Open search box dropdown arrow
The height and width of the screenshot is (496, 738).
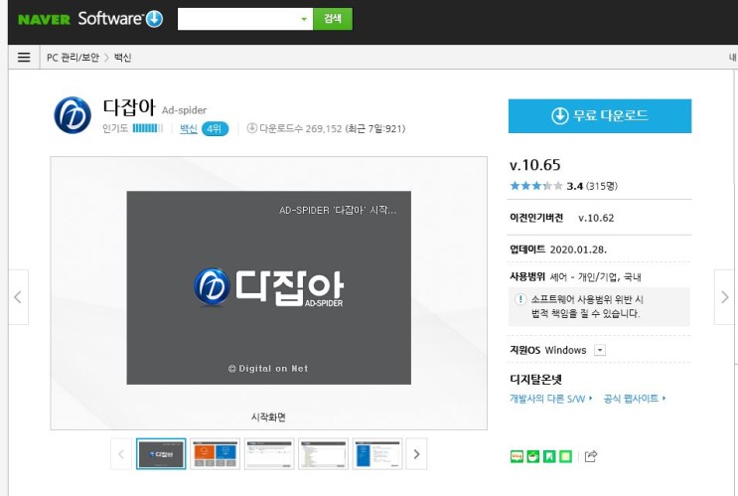point(304,19)
